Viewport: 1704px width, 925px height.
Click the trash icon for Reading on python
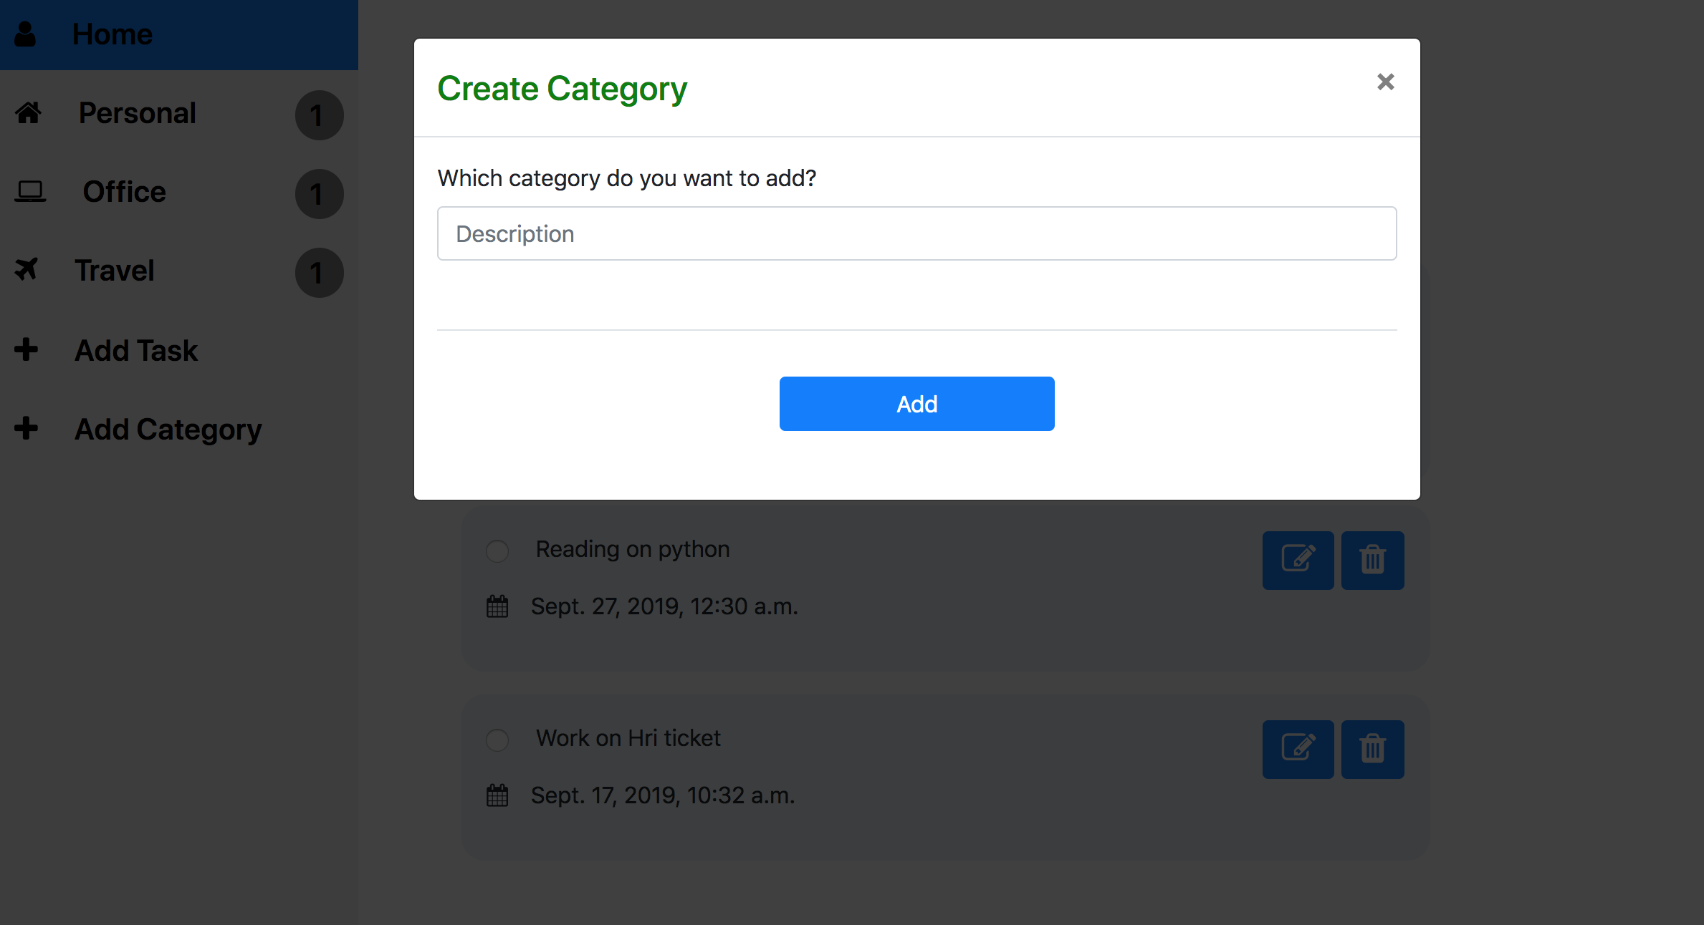point(1372,561)
